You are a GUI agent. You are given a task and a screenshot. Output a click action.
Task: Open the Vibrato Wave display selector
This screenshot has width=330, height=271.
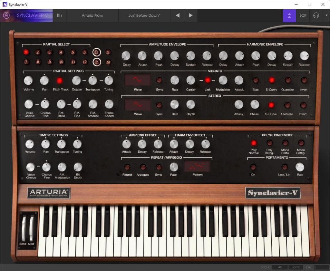coord(137,80)
